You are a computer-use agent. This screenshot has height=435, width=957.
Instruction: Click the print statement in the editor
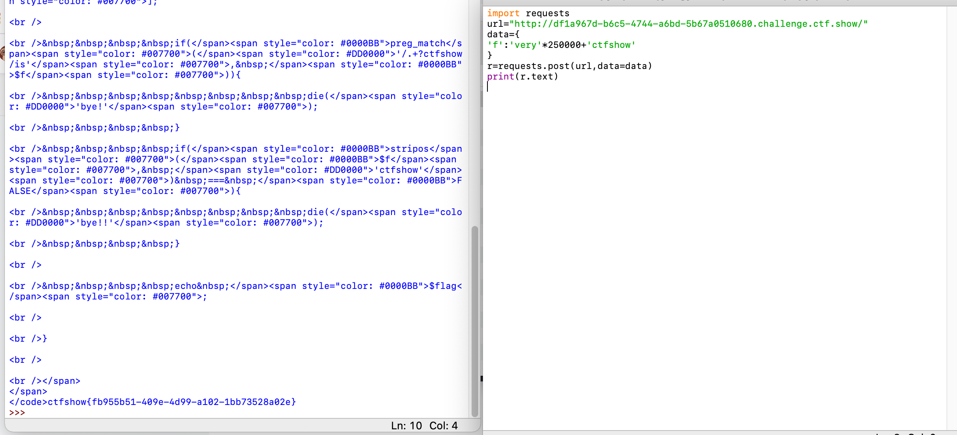[501, 76]
